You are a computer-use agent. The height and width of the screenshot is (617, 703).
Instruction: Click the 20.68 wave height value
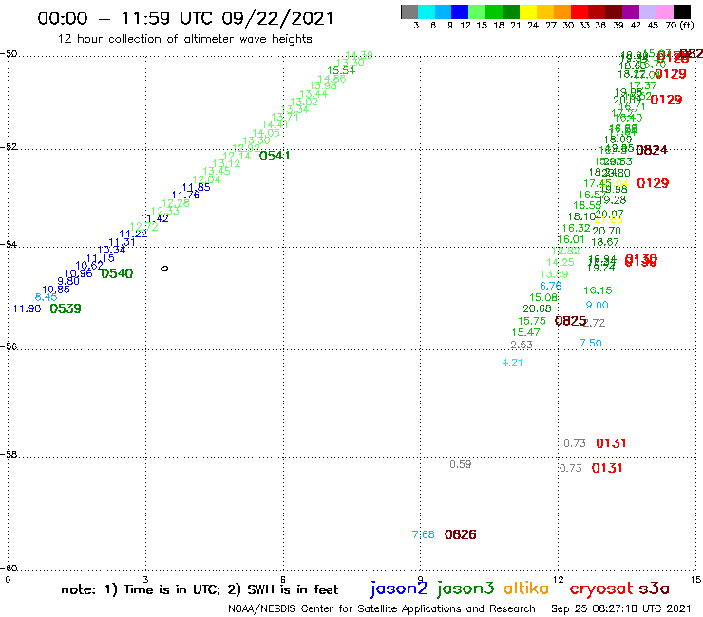point(537,308)
